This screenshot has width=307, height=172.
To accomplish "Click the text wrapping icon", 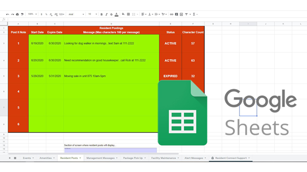I will click(x=156, y=14).
